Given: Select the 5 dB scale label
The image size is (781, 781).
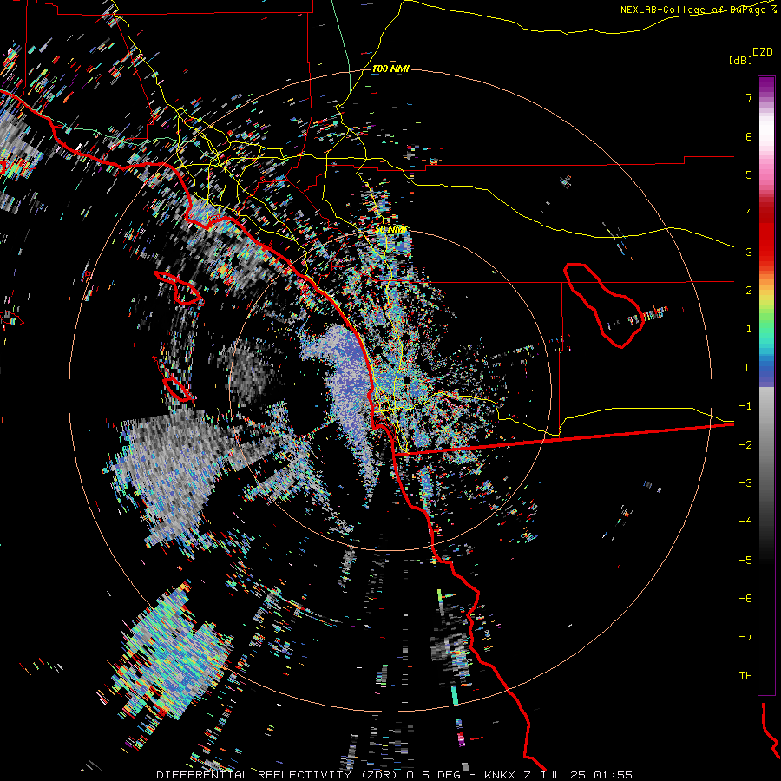Looking at the screenshot, I should pos(749,174).
